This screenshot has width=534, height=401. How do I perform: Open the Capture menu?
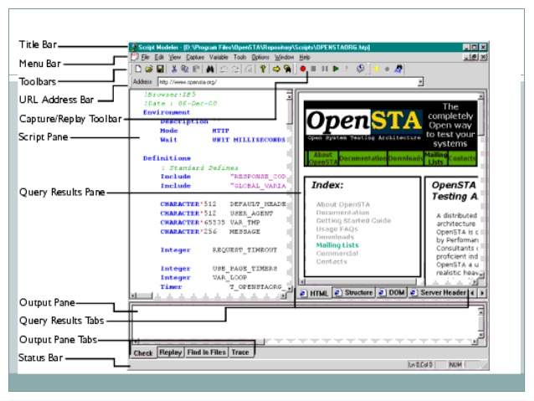(195, 57)
